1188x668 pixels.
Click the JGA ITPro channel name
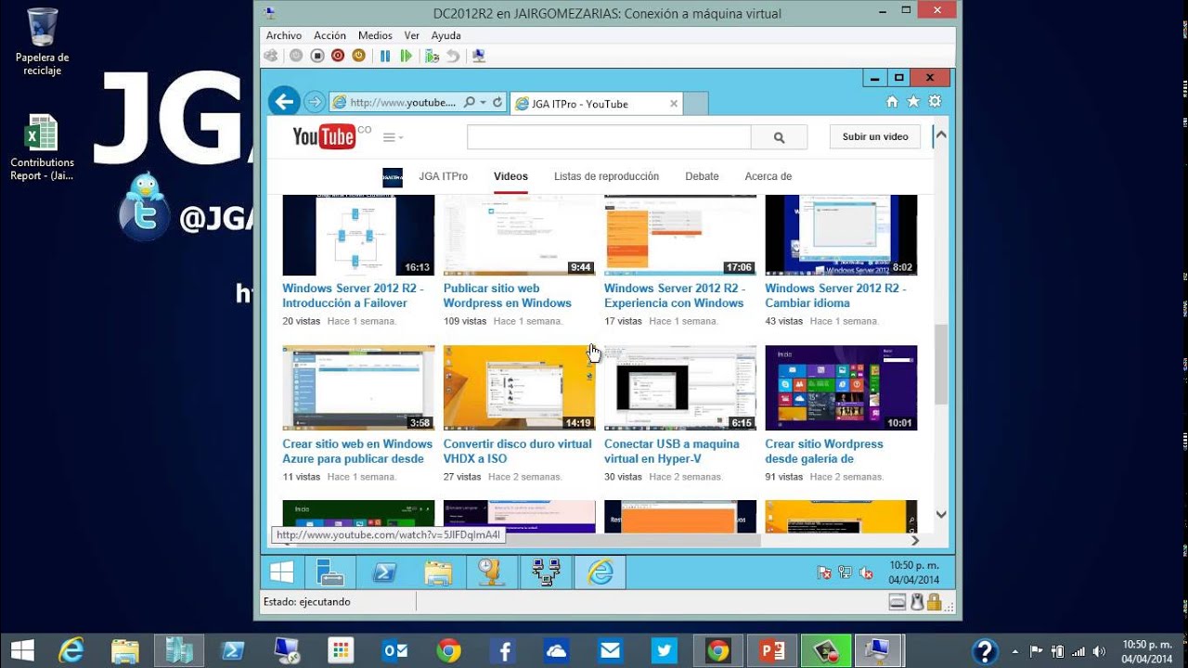[x=443, y=176]
